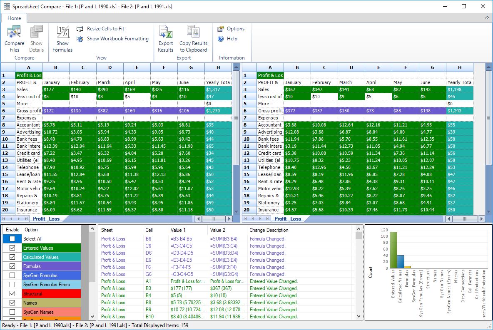This screenshot has height=330, width=493.
Task: Copy Results to Clipboard
Action: 193,38
